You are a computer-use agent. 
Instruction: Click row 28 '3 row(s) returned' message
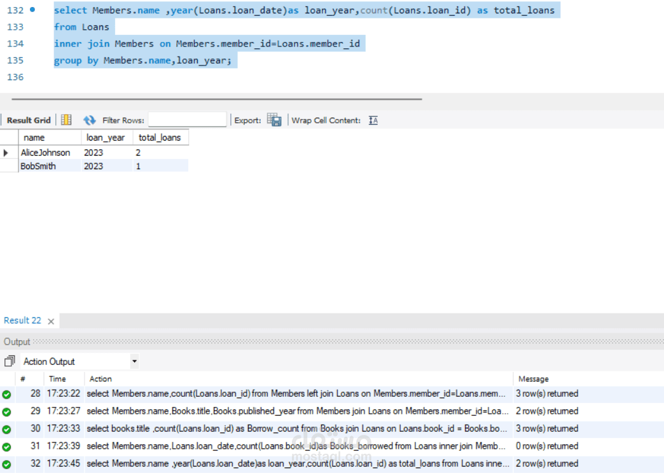tap(547, 394)
